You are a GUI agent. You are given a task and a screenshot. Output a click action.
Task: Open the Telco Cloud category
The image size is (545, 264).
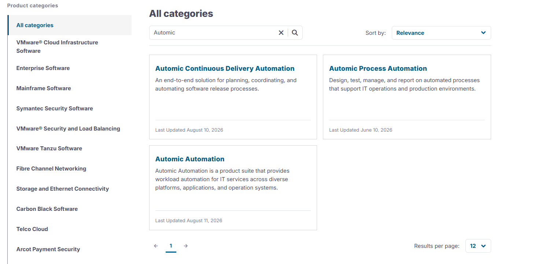pos(32,229)
